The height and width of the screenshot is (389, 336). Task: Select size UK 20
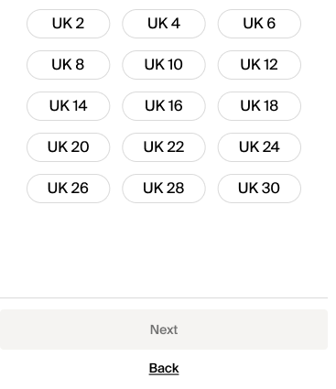click(x=68, y=147)
